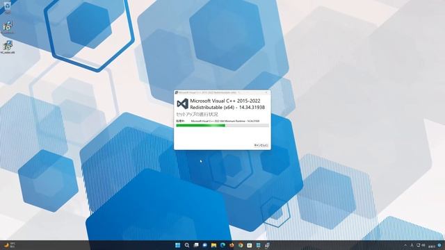
Task: Open the notification center blue badge
Action: pyautogui.click(x=439, y=245)
